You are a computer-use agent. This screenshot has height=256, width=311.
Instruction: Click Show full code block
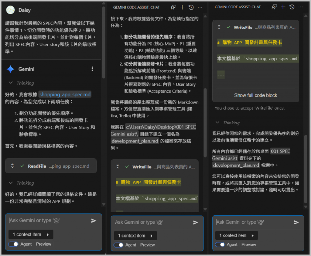tap(255, 95)
